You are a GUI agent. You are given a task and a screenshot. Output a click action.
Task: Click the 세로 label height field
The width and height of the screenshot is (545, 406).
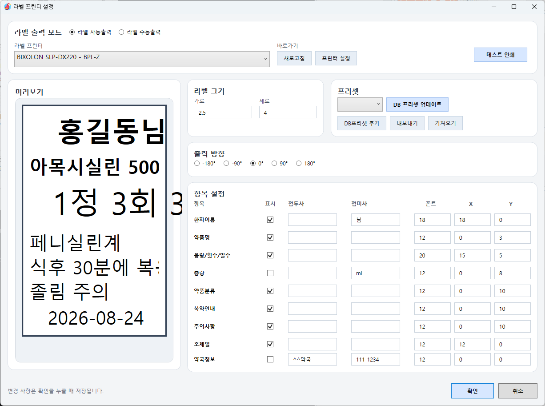click(x=288, y=112)
